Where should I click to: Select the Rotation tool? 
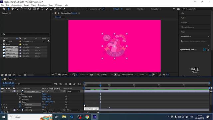pyautogui.click(x=21, y=9)
